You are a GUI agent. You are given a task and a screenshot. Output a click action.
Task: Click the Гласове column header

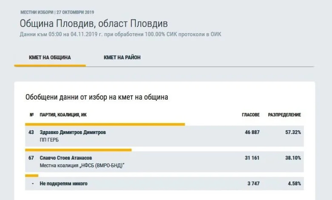click(x=251, y=115)
